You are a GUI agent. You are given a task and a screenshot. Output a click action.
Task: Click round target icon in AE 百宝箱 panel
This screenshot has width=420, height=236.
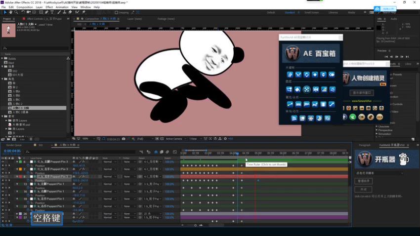tap(306, 89)
